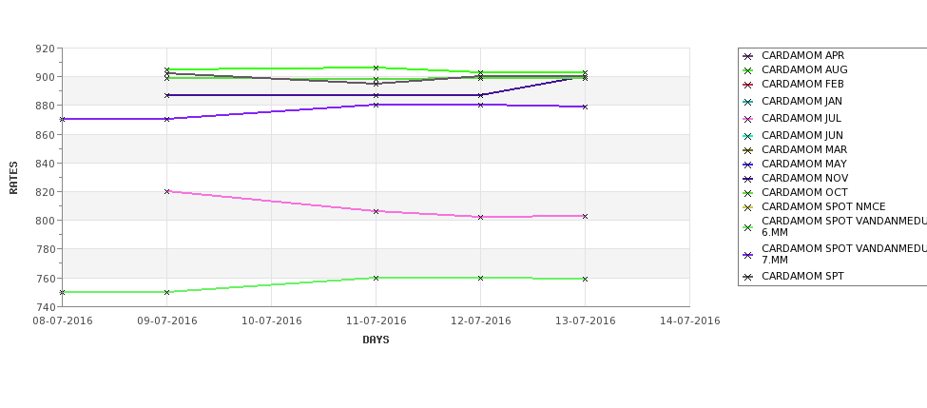Image resolution: width=927 pixels, height=408 pixels.
Task: Click the 760 data point on 11-07-2016
Action: tap(376, 278)
